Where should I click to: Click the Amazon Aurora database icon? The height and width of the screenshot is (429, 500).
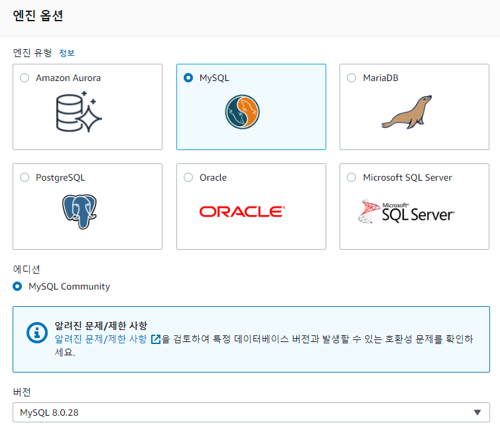pos(79,112)
